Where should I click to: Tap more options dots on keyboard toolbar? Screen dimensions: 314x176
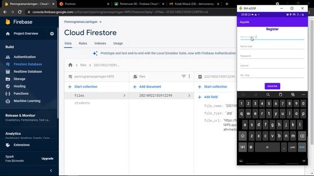303,94
